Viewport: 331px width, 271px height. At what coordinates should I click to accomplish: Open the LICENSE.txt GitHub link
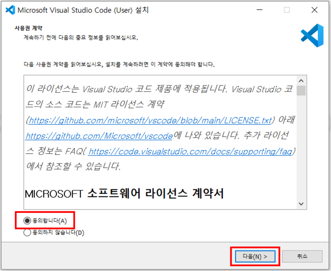click(150, 120)
